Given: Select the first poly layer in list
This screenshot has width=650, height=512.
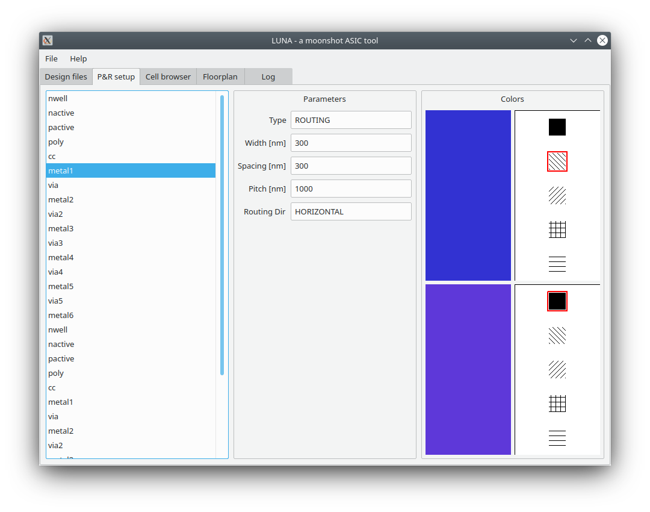Looking at the screenshot, I should 131,142.
